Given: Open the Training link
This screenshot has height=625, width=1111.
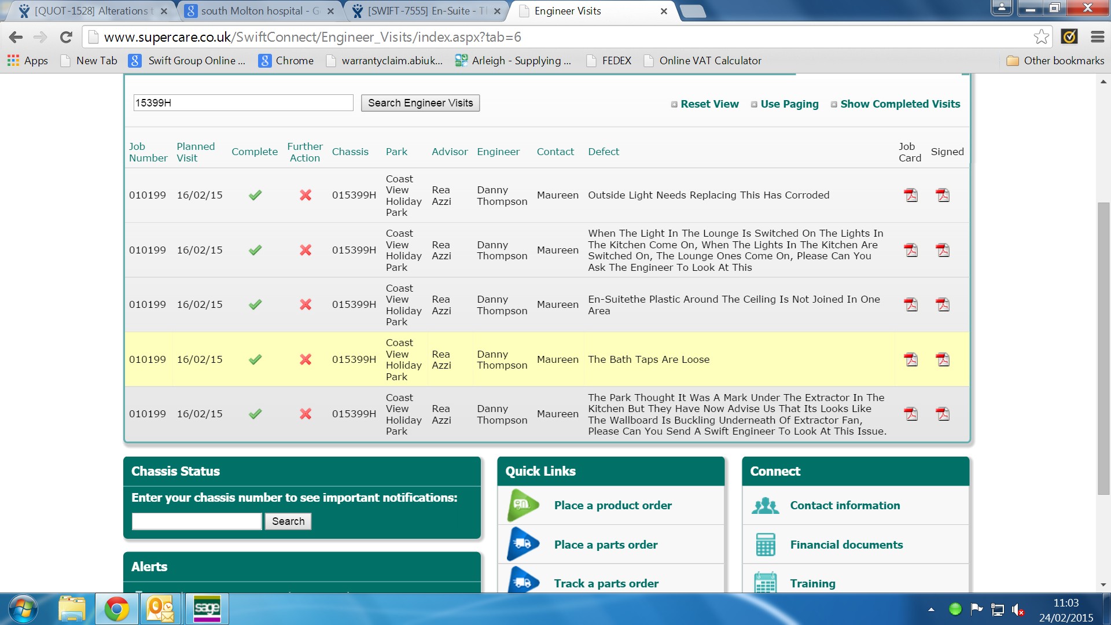Looking at the screenshot, I should [812, 583].
